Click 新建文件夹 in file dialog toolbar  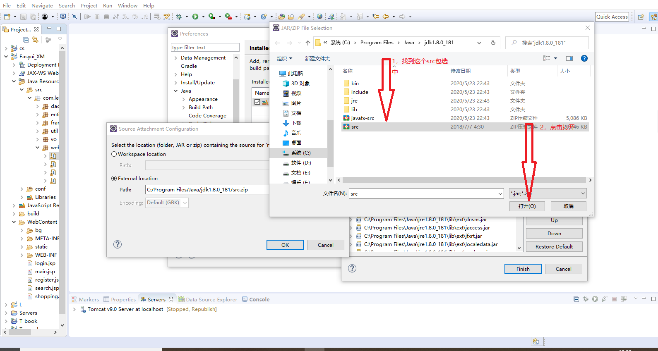[317, 59]
